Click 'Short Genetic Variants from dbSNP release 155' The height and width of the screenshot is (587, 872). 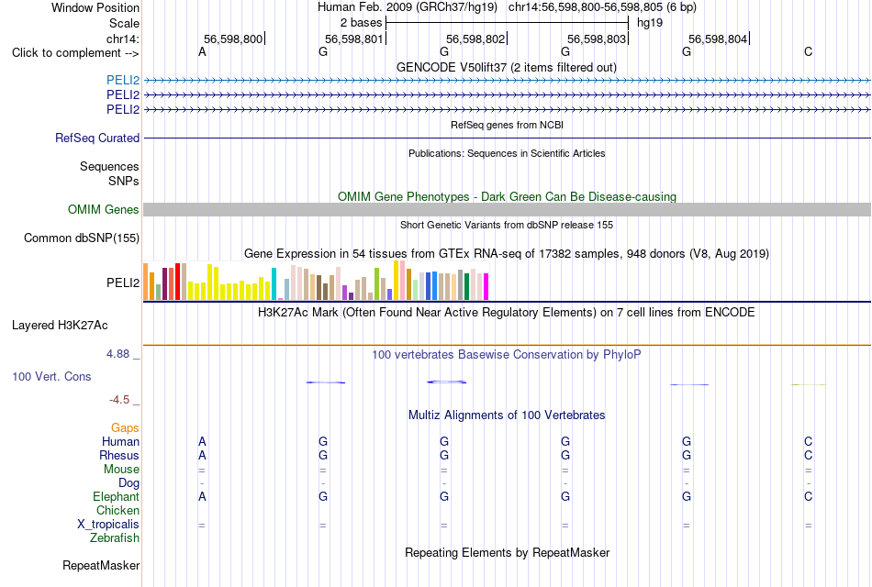[507, 225]
